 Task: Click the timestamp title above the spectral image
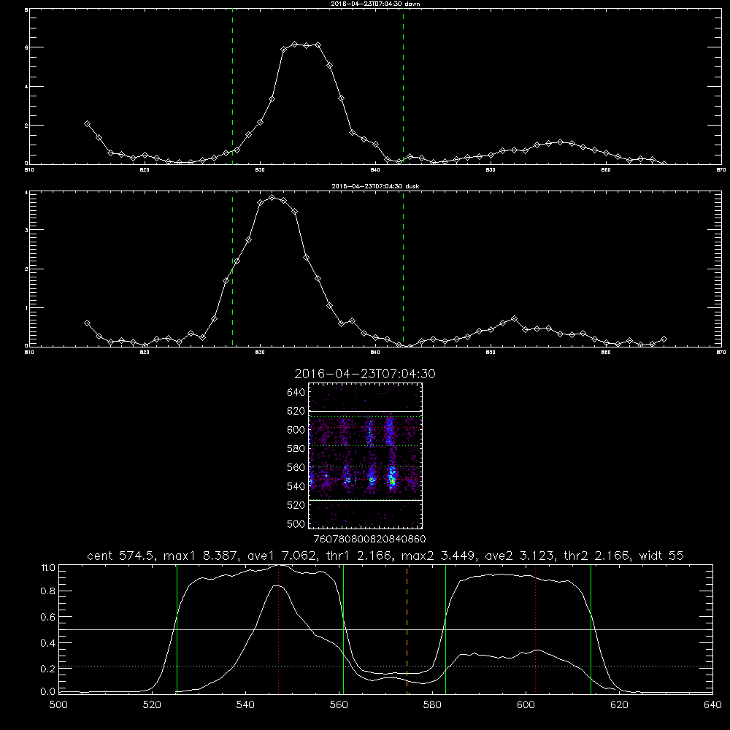click(x=365, y=374)
